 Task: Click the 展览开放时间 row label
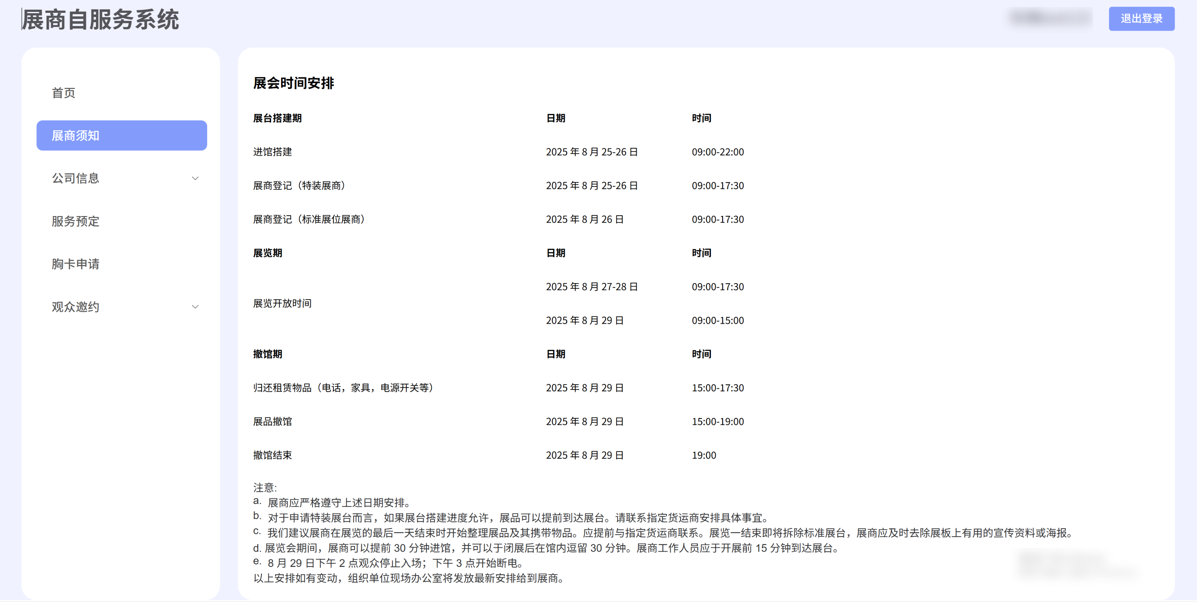click(x=282, y=304)
